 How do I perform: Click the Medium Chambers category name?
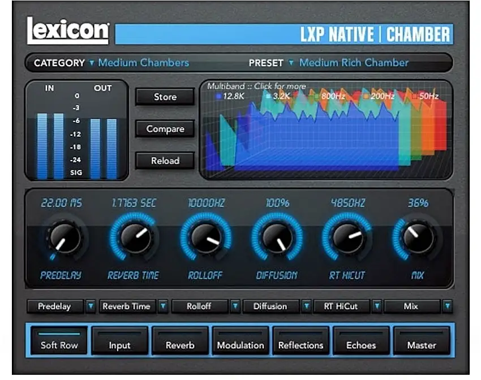point(143,63)
